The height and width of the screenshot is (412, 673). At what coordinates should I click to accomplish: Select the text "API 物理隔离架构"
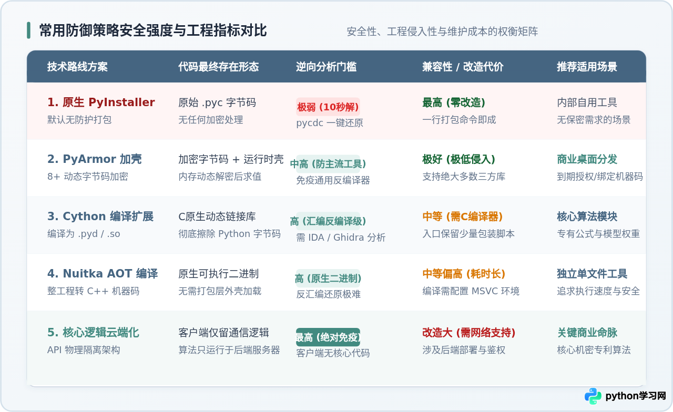84,350
